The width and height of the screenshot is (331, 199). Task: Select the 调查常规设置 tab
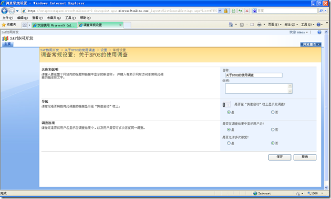98,25
